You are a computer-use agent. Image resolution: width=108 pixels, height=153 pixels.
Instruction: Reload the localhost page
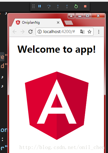pyautogui.click(x=30, y=32)
